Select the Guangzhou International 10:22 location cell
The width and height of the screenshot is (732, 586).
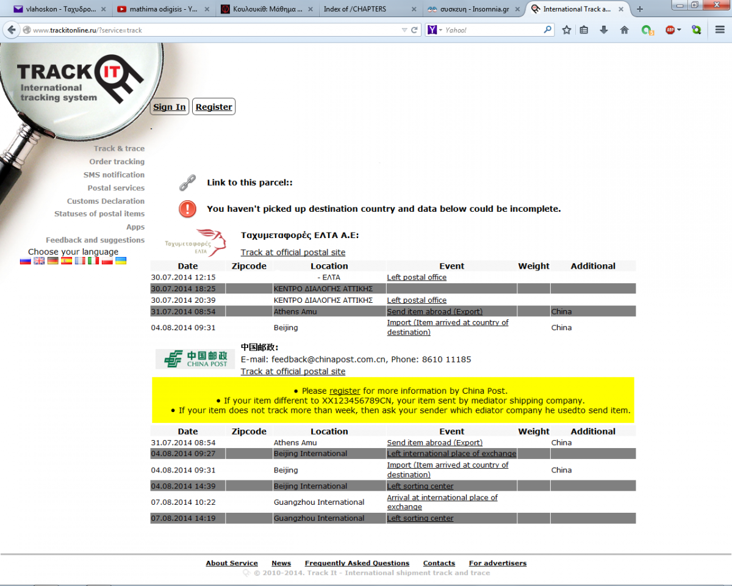[329, 502]
